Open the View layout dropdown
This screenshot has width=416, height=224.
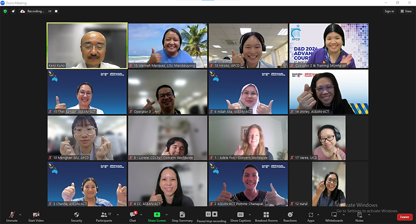tap(406, 11)
